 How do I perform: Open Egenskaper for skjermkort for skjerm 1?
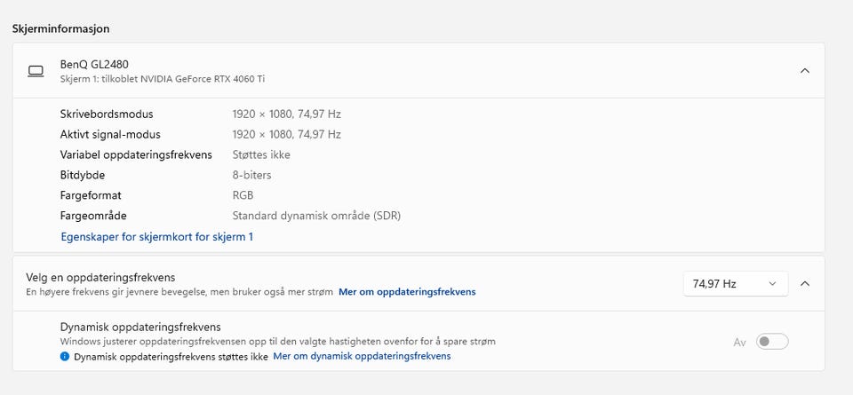156,237
